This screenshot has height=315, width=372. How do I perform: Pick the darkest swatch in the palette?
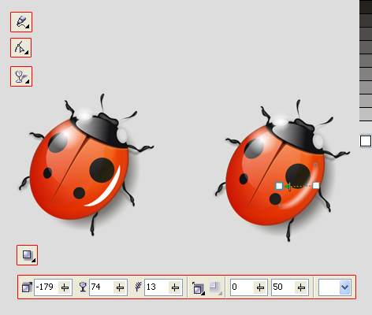pos(366,7)
